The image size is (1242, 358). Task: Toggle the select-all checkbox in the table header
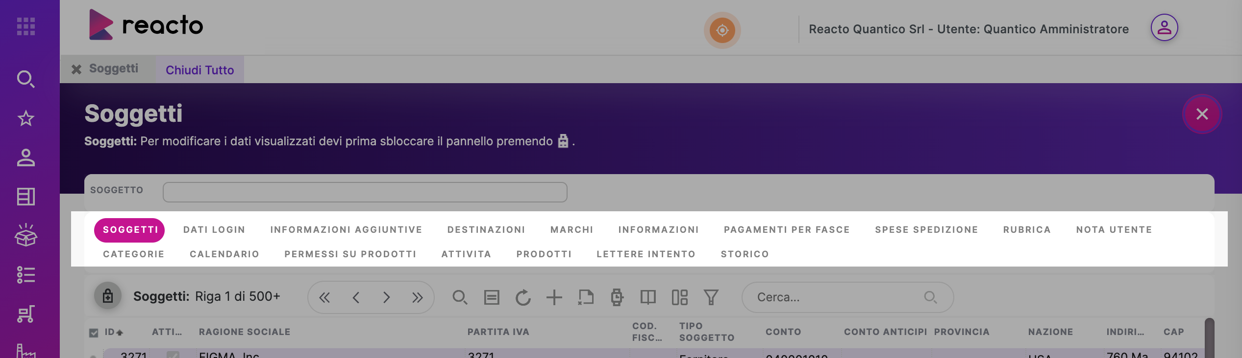94,333
